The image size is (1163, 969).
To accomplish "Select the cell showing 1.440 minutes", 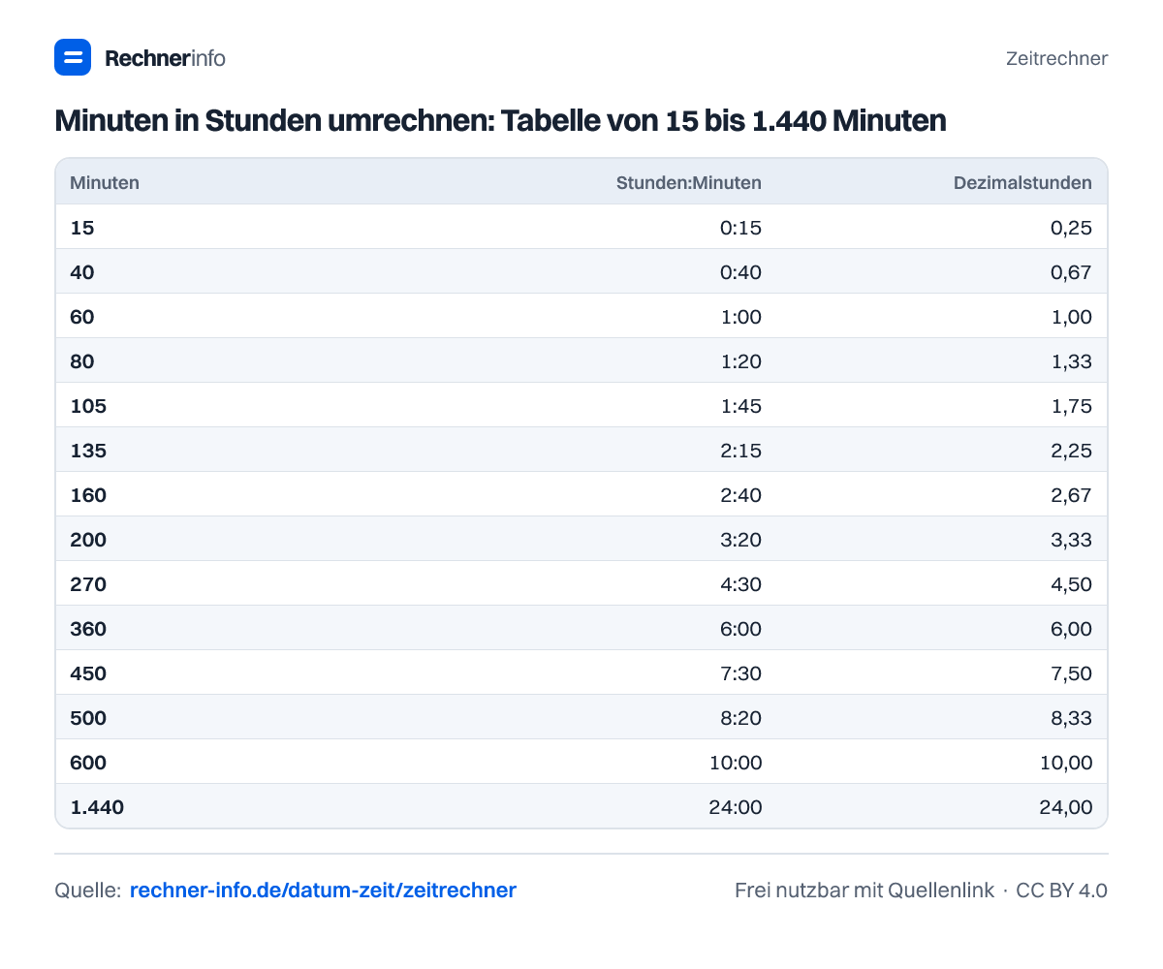I will pyautogui.click(x=97, y=807).
